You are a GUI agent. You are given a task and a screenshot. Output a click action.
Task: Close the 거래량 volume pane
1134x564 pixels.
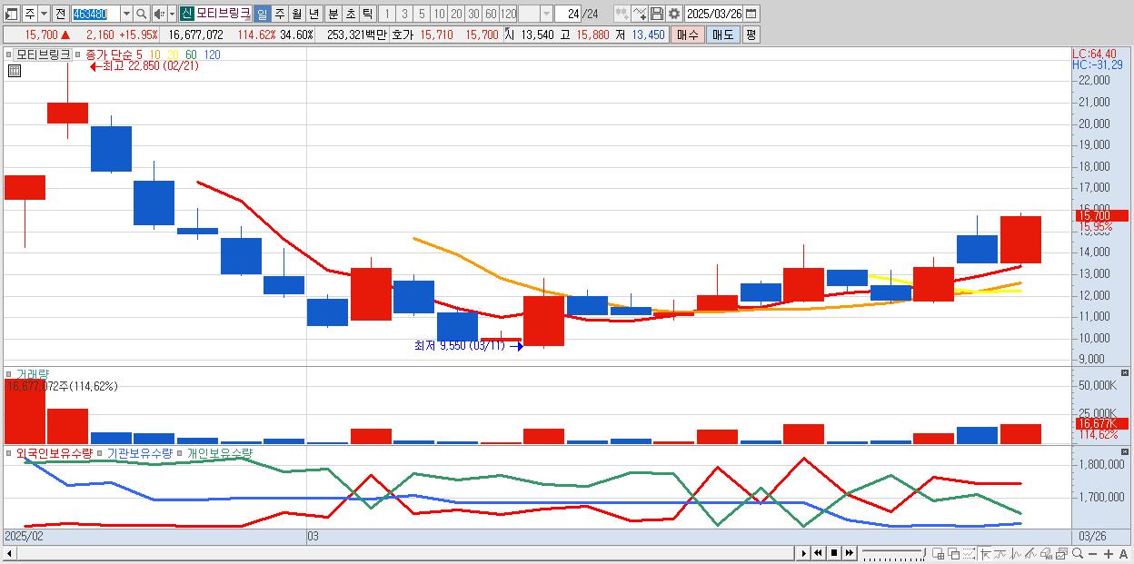[1124, 373]
